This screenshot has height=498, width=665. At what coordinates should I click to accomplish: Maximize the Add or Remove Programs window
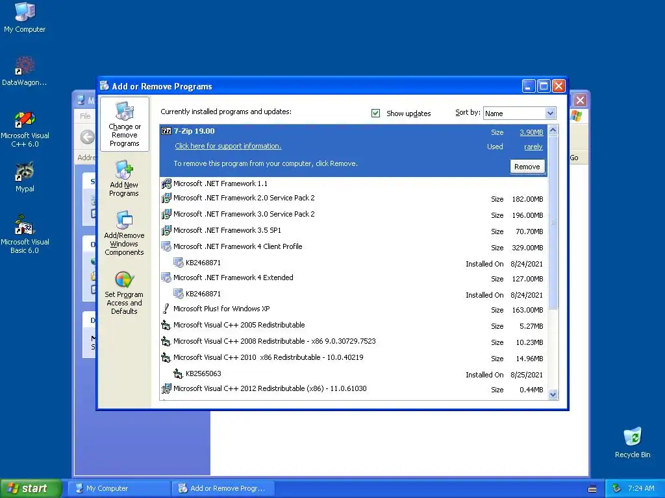(x=544, y=86)
